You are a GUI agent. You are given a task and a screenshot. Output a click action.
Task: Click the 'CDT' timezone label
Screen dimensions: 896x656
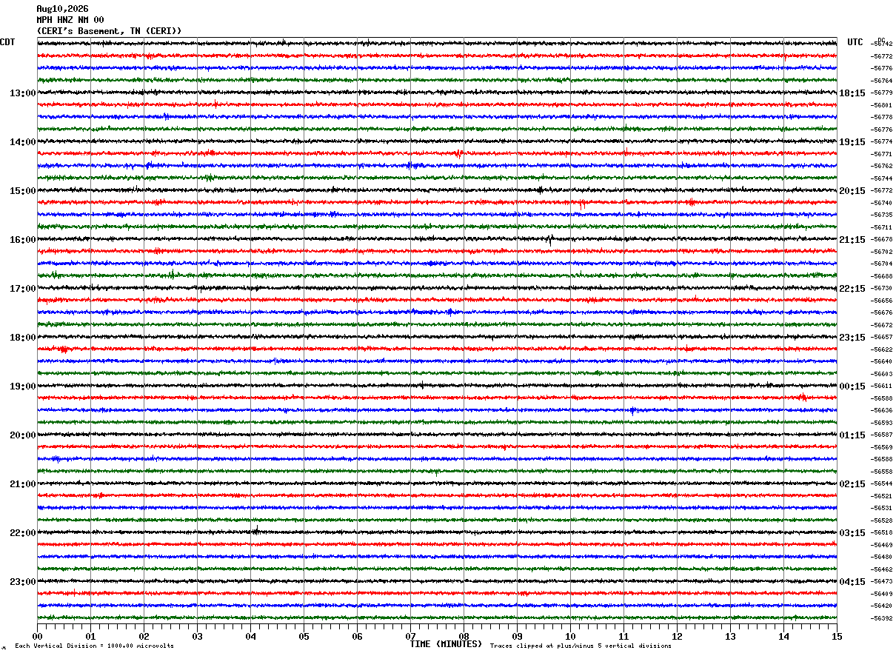click(x=7, y=42)
